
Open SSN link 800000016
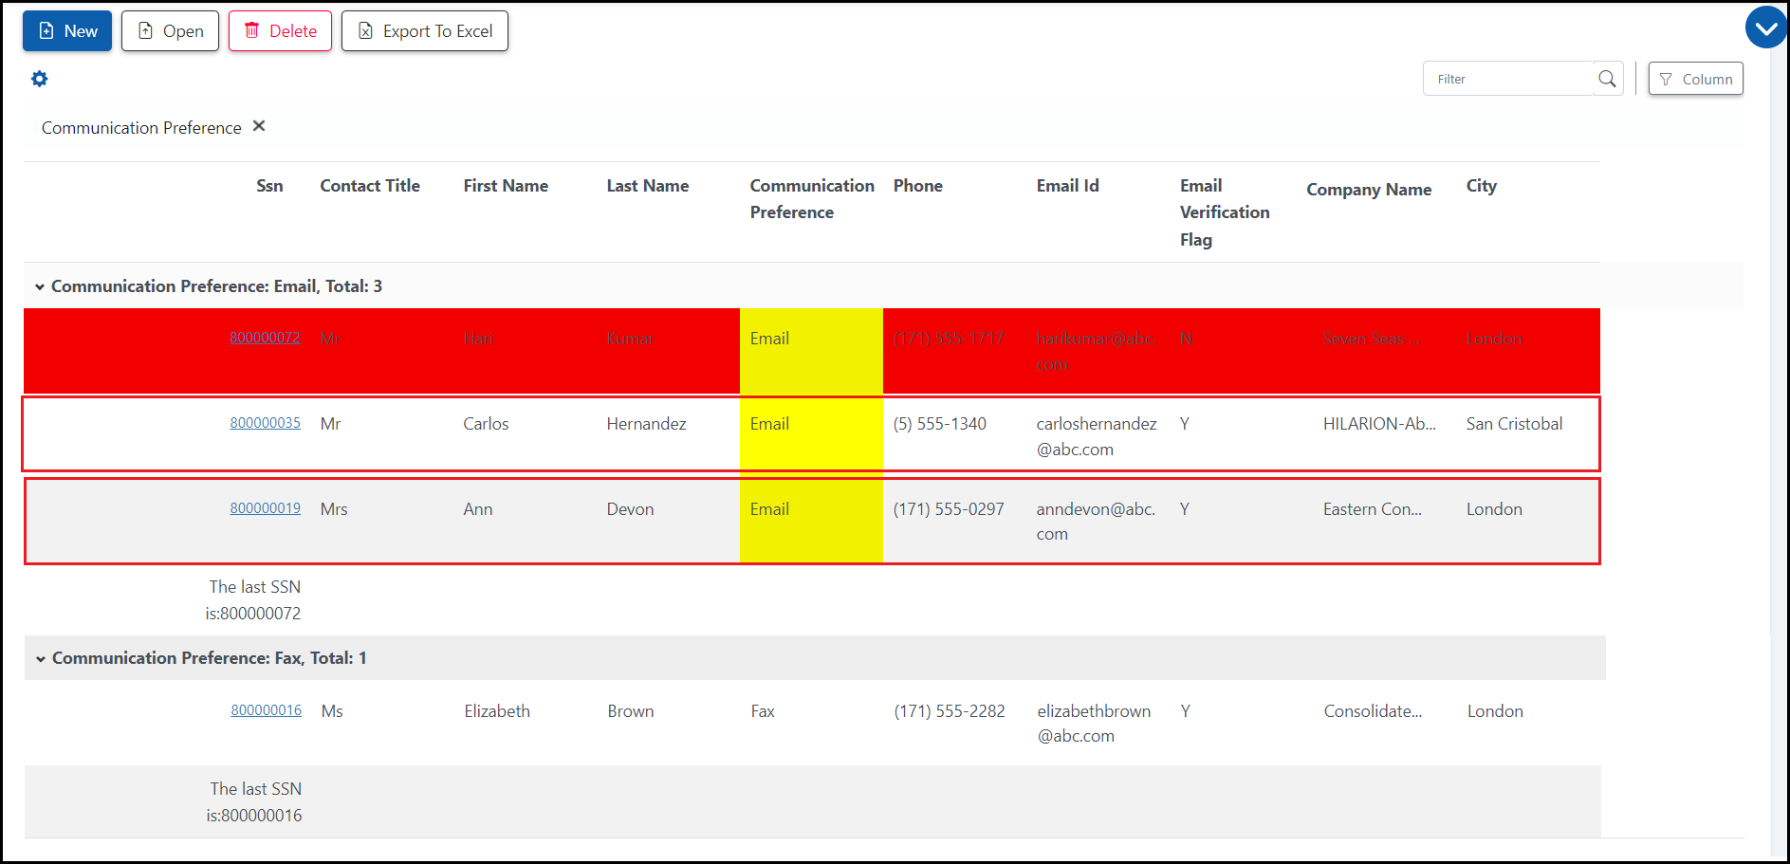pos(266,710)
